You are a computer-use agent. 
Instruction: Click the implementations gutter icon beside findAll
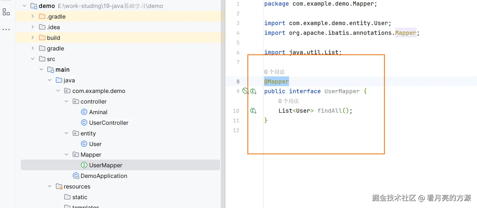pos(253,111)
